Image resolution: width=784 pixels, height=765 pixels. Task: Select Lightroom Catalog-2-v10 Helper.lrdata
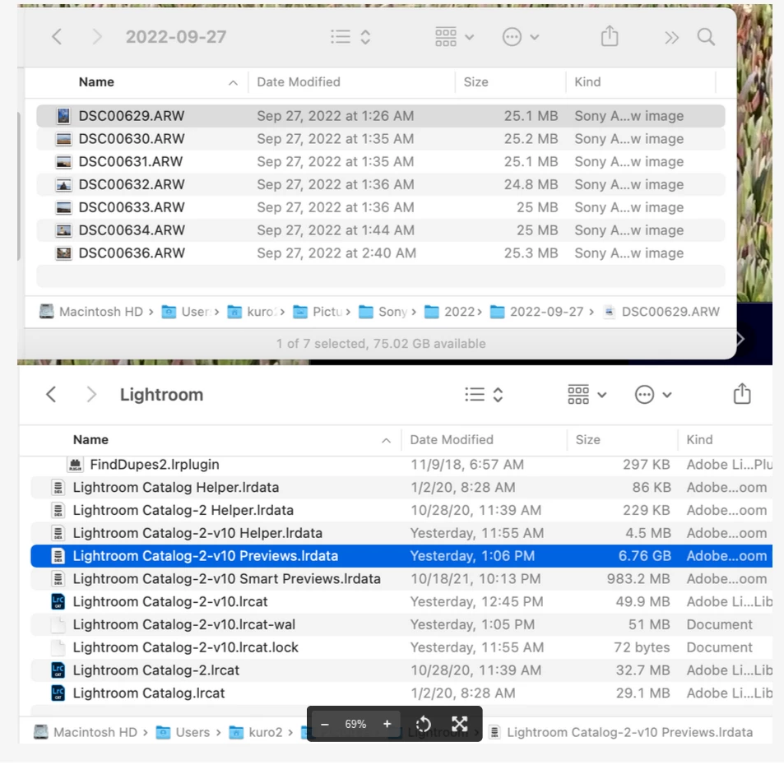click(x=401, y=534)
